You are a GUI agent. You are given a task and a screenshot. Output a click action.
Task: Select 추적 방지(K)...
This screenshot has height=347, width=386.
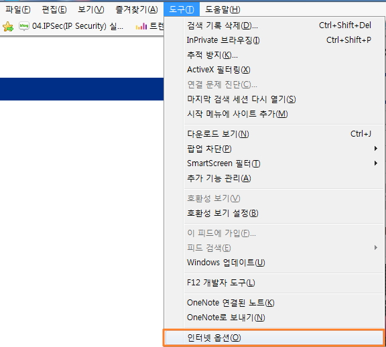[x=273, y=55]
